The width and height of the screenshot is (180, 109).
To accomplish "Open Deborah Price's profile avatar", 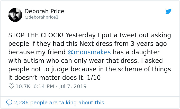I will click(x=15, y=15).
